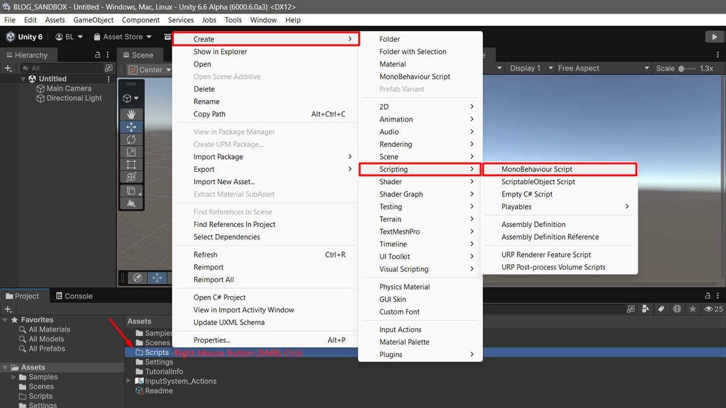The height and width of the screenshot is (408, 726).
Task: Select the Readme asset in Assets list
Action: coord(154,391)
